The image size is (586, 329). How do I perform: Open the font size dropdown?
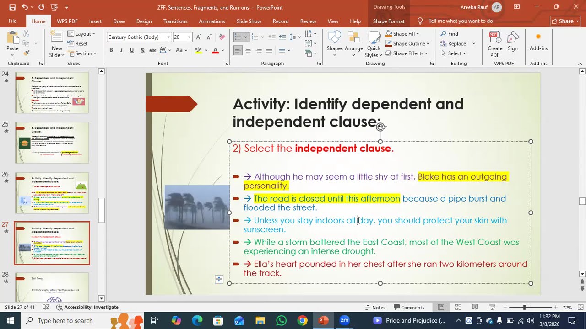(189, 37)
